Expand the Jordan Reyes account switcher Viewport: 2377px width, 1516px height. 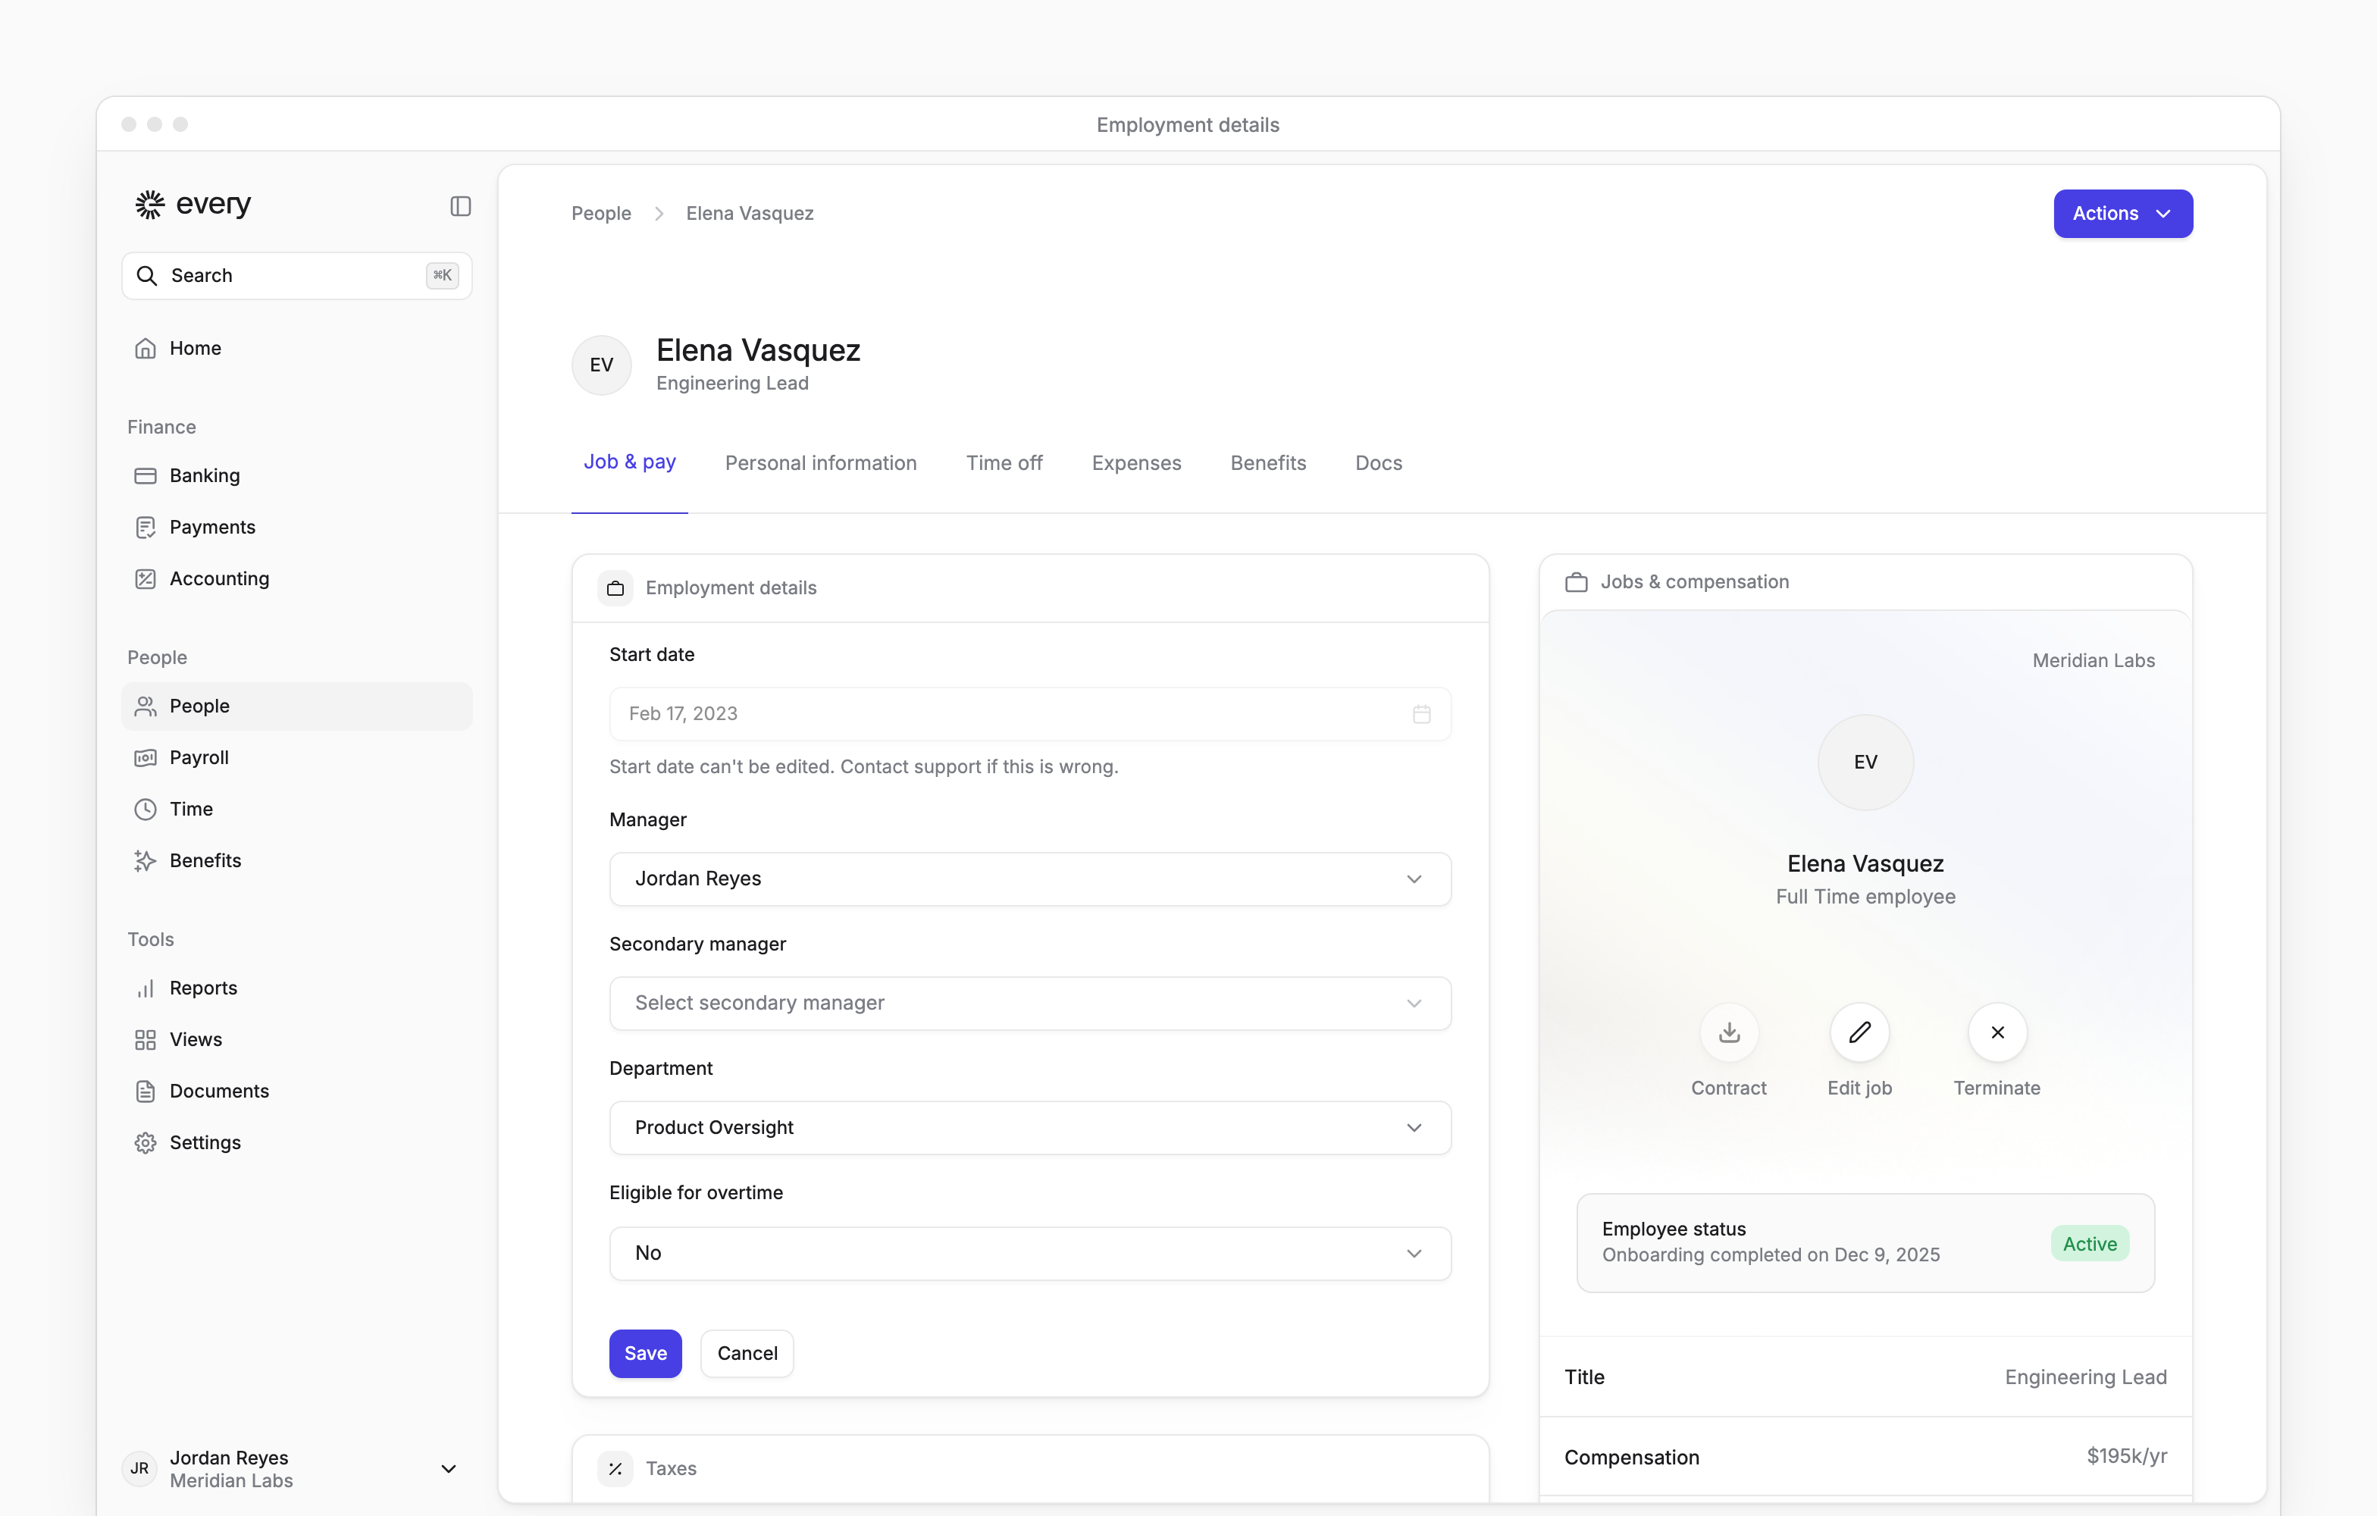pyautogui.click(x=292, y=1469)
